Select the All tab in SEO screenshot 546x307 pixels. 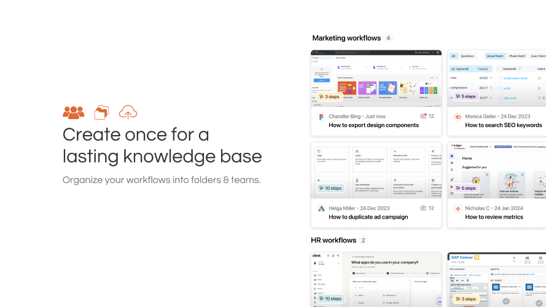point(453,56)
